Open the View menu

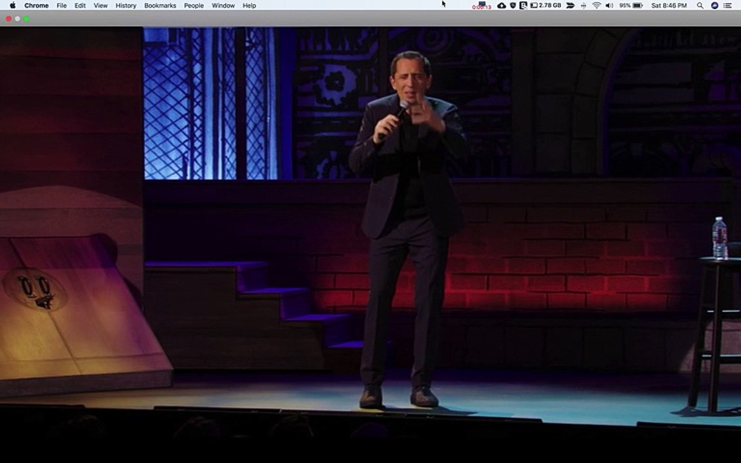[x=100, y=6]
